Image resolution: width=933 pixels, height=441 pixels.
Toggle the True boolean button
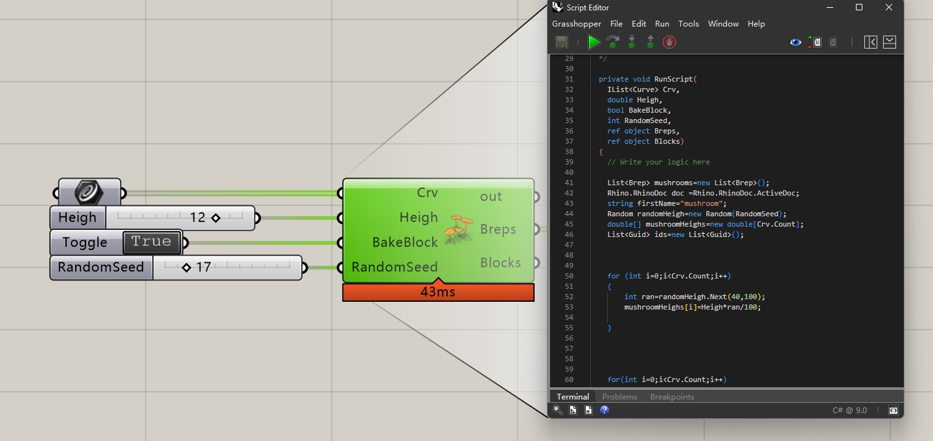pos(152,242)
